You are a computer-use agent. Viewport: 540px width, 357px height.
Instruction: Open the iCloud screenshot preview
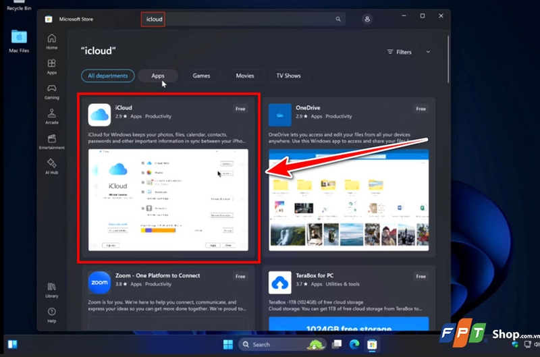[168, 200]
